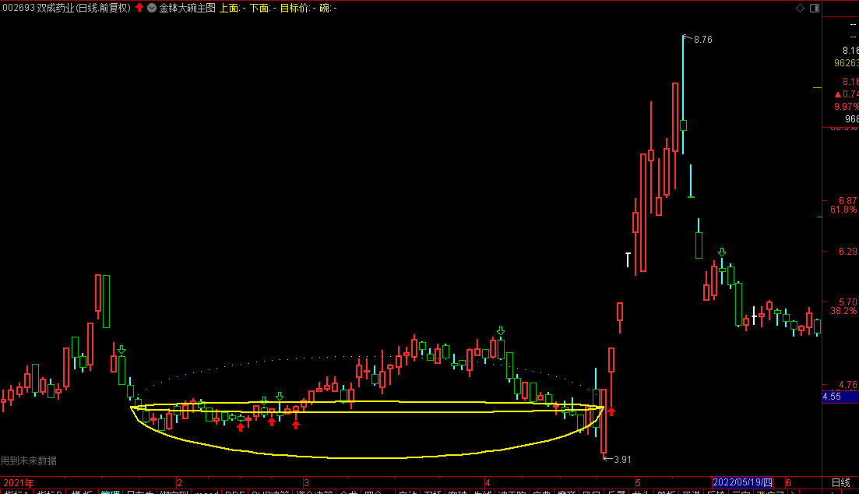This screenshot has width=859, height=494.
Task: Click the 上面 value label in the header
Action: click(232, 8)
